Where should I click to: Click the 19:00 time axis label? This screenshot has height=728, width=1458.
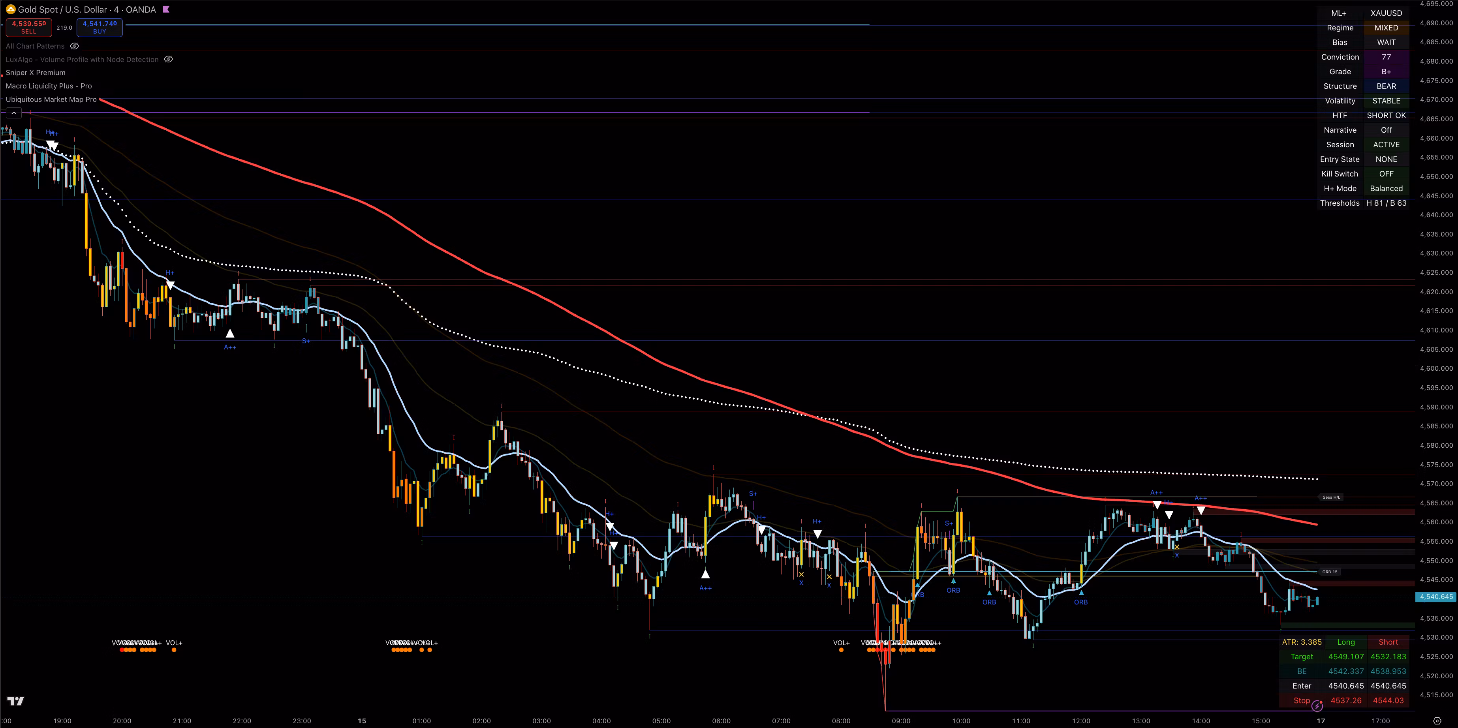click(62, 721)
